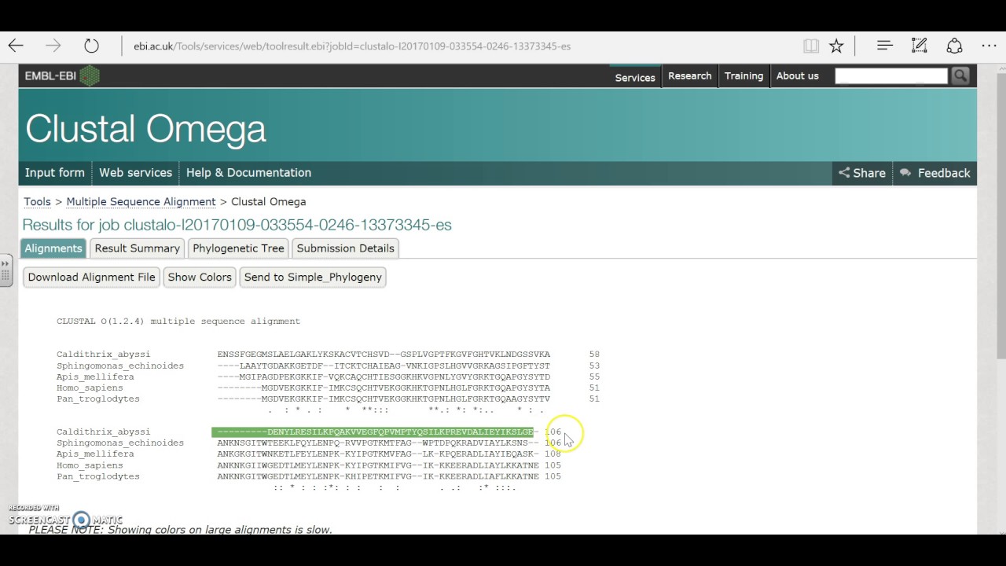Open the Training menu
Screen dimensions: 1006x566
coord(743,75)
